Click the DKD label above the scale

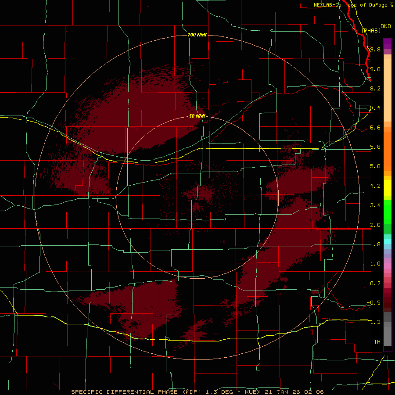tap(385, 26)
